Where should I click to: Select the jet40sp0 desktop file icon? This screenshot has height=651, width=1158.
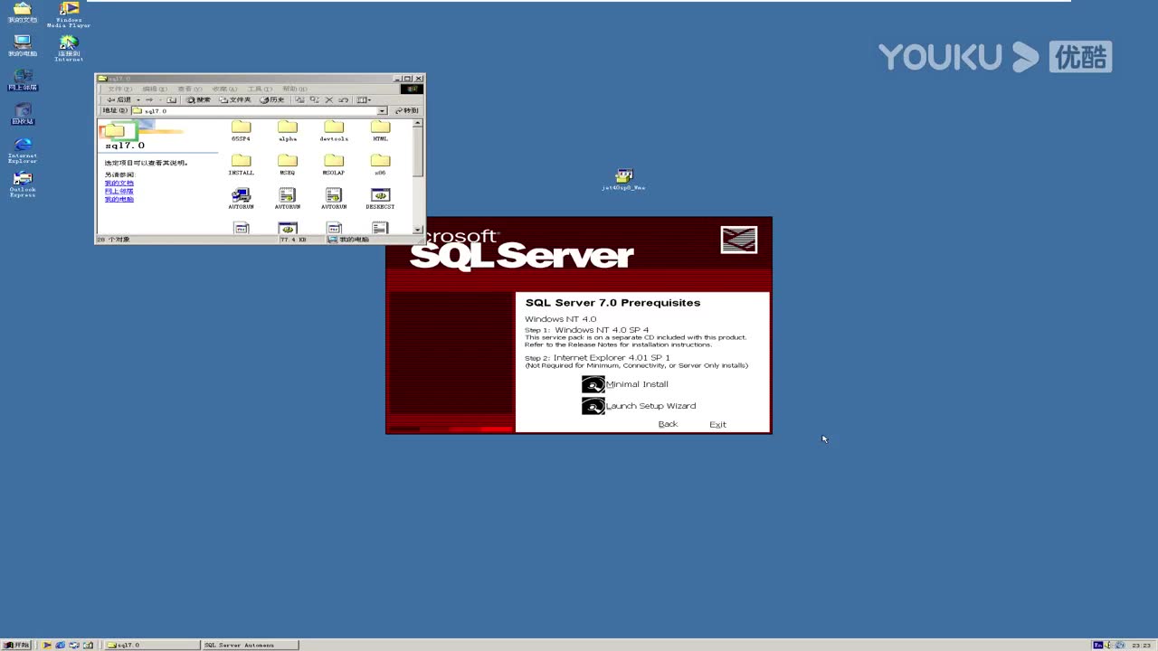tap(623, 179)
